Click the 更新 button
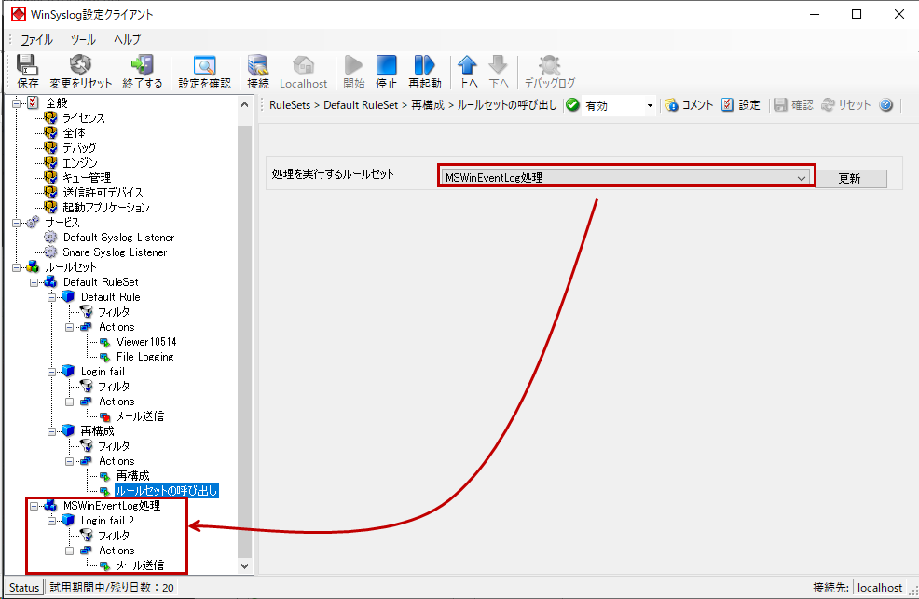Viewport: 919px width, 599px height. click(x=849, y=178)
